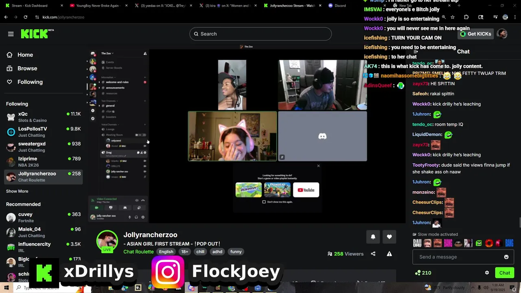
Task: Focus the Kick Search field
Action: click(x=260, y=34)
